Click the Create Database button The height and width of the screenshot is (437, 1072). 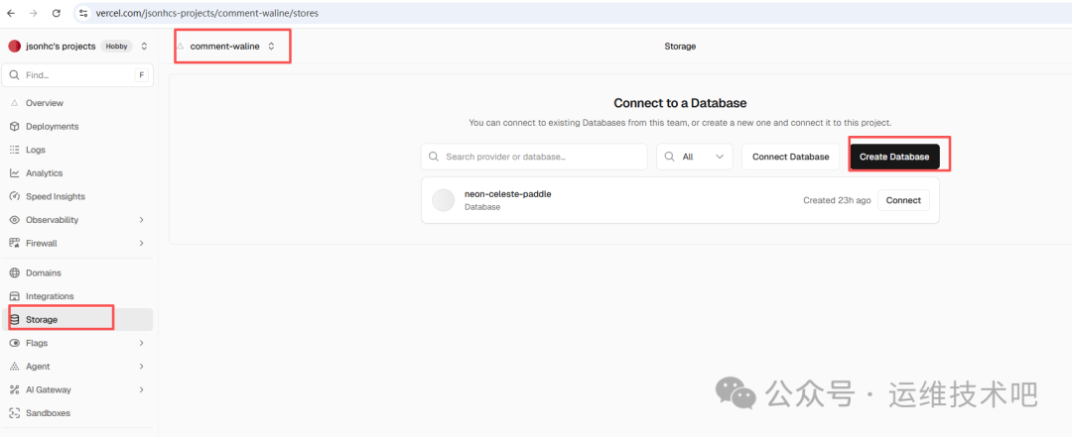point(894,157)
